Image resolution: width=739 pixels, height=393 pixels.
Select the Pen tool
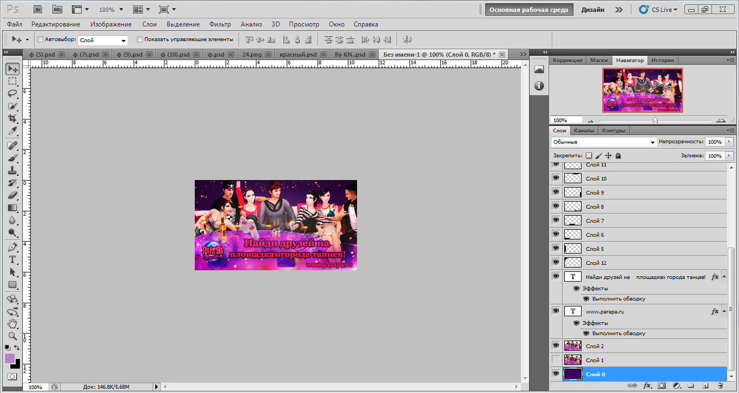point(12,247)
